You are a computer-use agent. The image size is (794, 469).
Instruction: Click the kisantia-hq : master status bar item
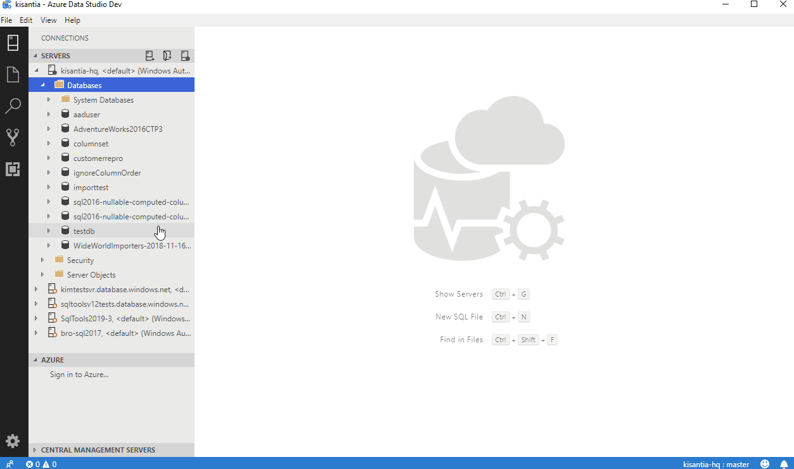pyautogui.click(x=717, y=464)
